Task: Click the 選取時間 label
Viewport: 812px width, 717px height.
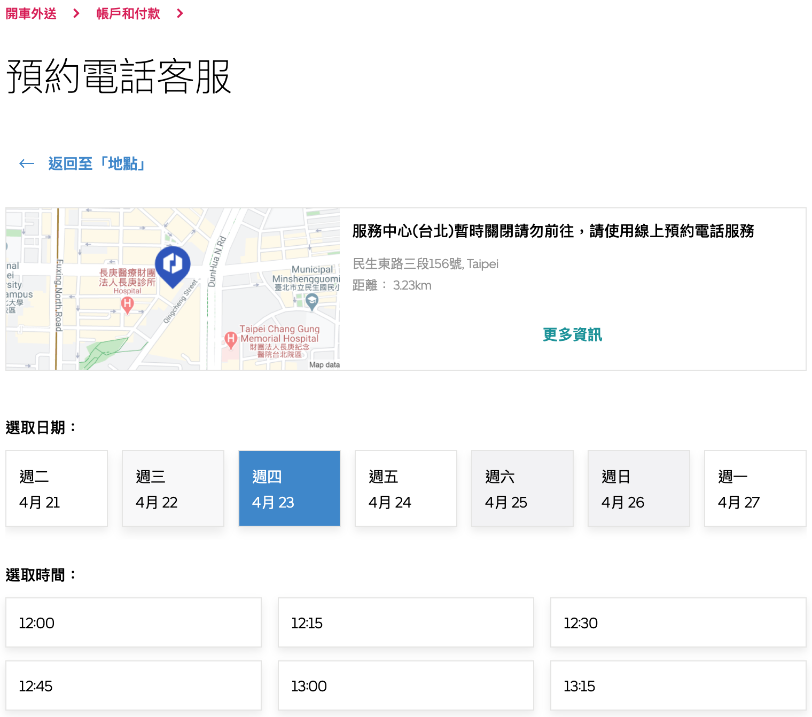Action: [41, 575]
